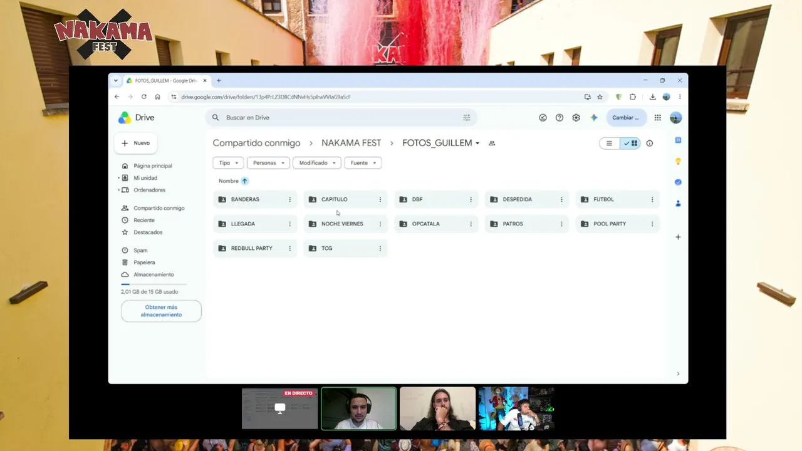Open more actions for OPCATALA folder
802x451 pixels.
click(x=471, y=224)
